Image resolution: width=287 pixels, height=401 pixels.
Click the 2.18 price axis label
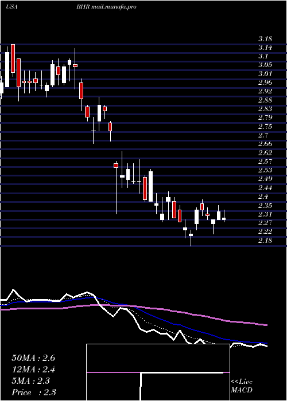[265, 241]
